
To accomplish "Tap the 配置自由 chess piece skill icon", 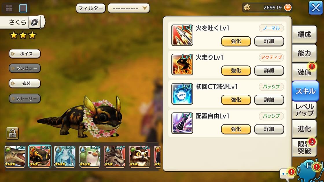I will [x=182, y=123].
